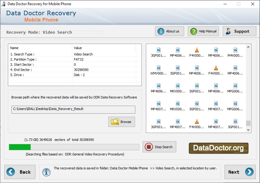The height and width of the screenshot is (183, 260).
Task: Click the green search progress bar
Action: point(20,146)
